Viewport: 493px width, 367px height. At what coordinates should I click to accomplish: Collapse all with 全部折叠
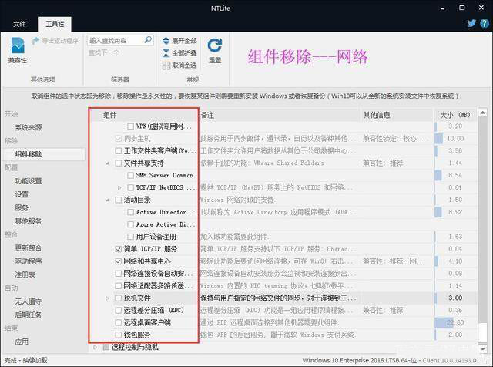179,53
